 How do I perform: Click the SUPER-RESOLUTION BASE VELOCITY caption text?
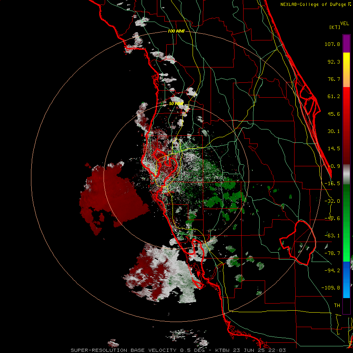click(124, 350)
